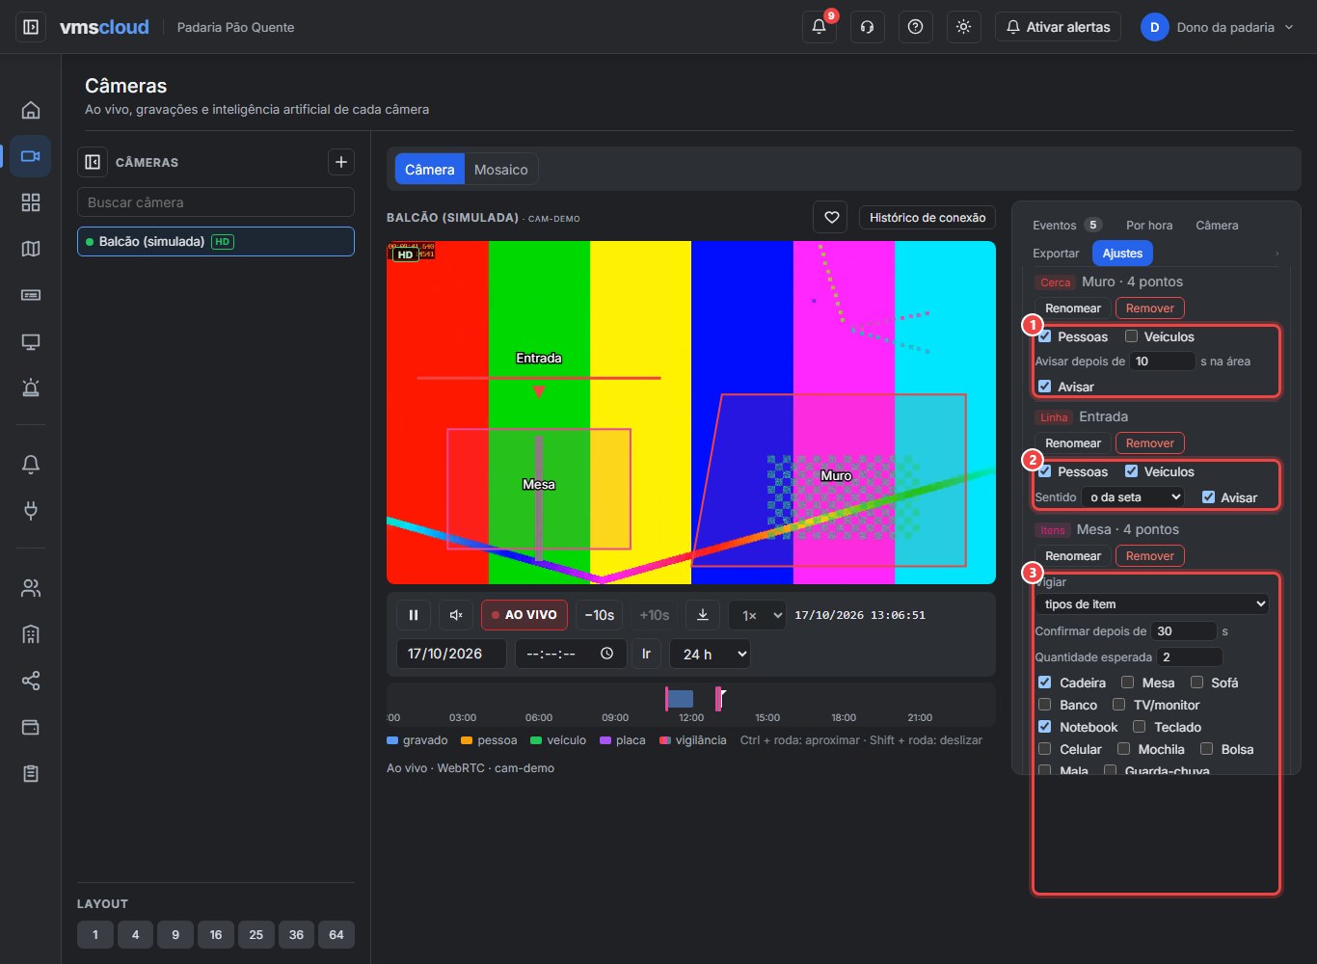Click the headset support icon
This screenshot has width=1317, height=964.
[x=868, y=27]
